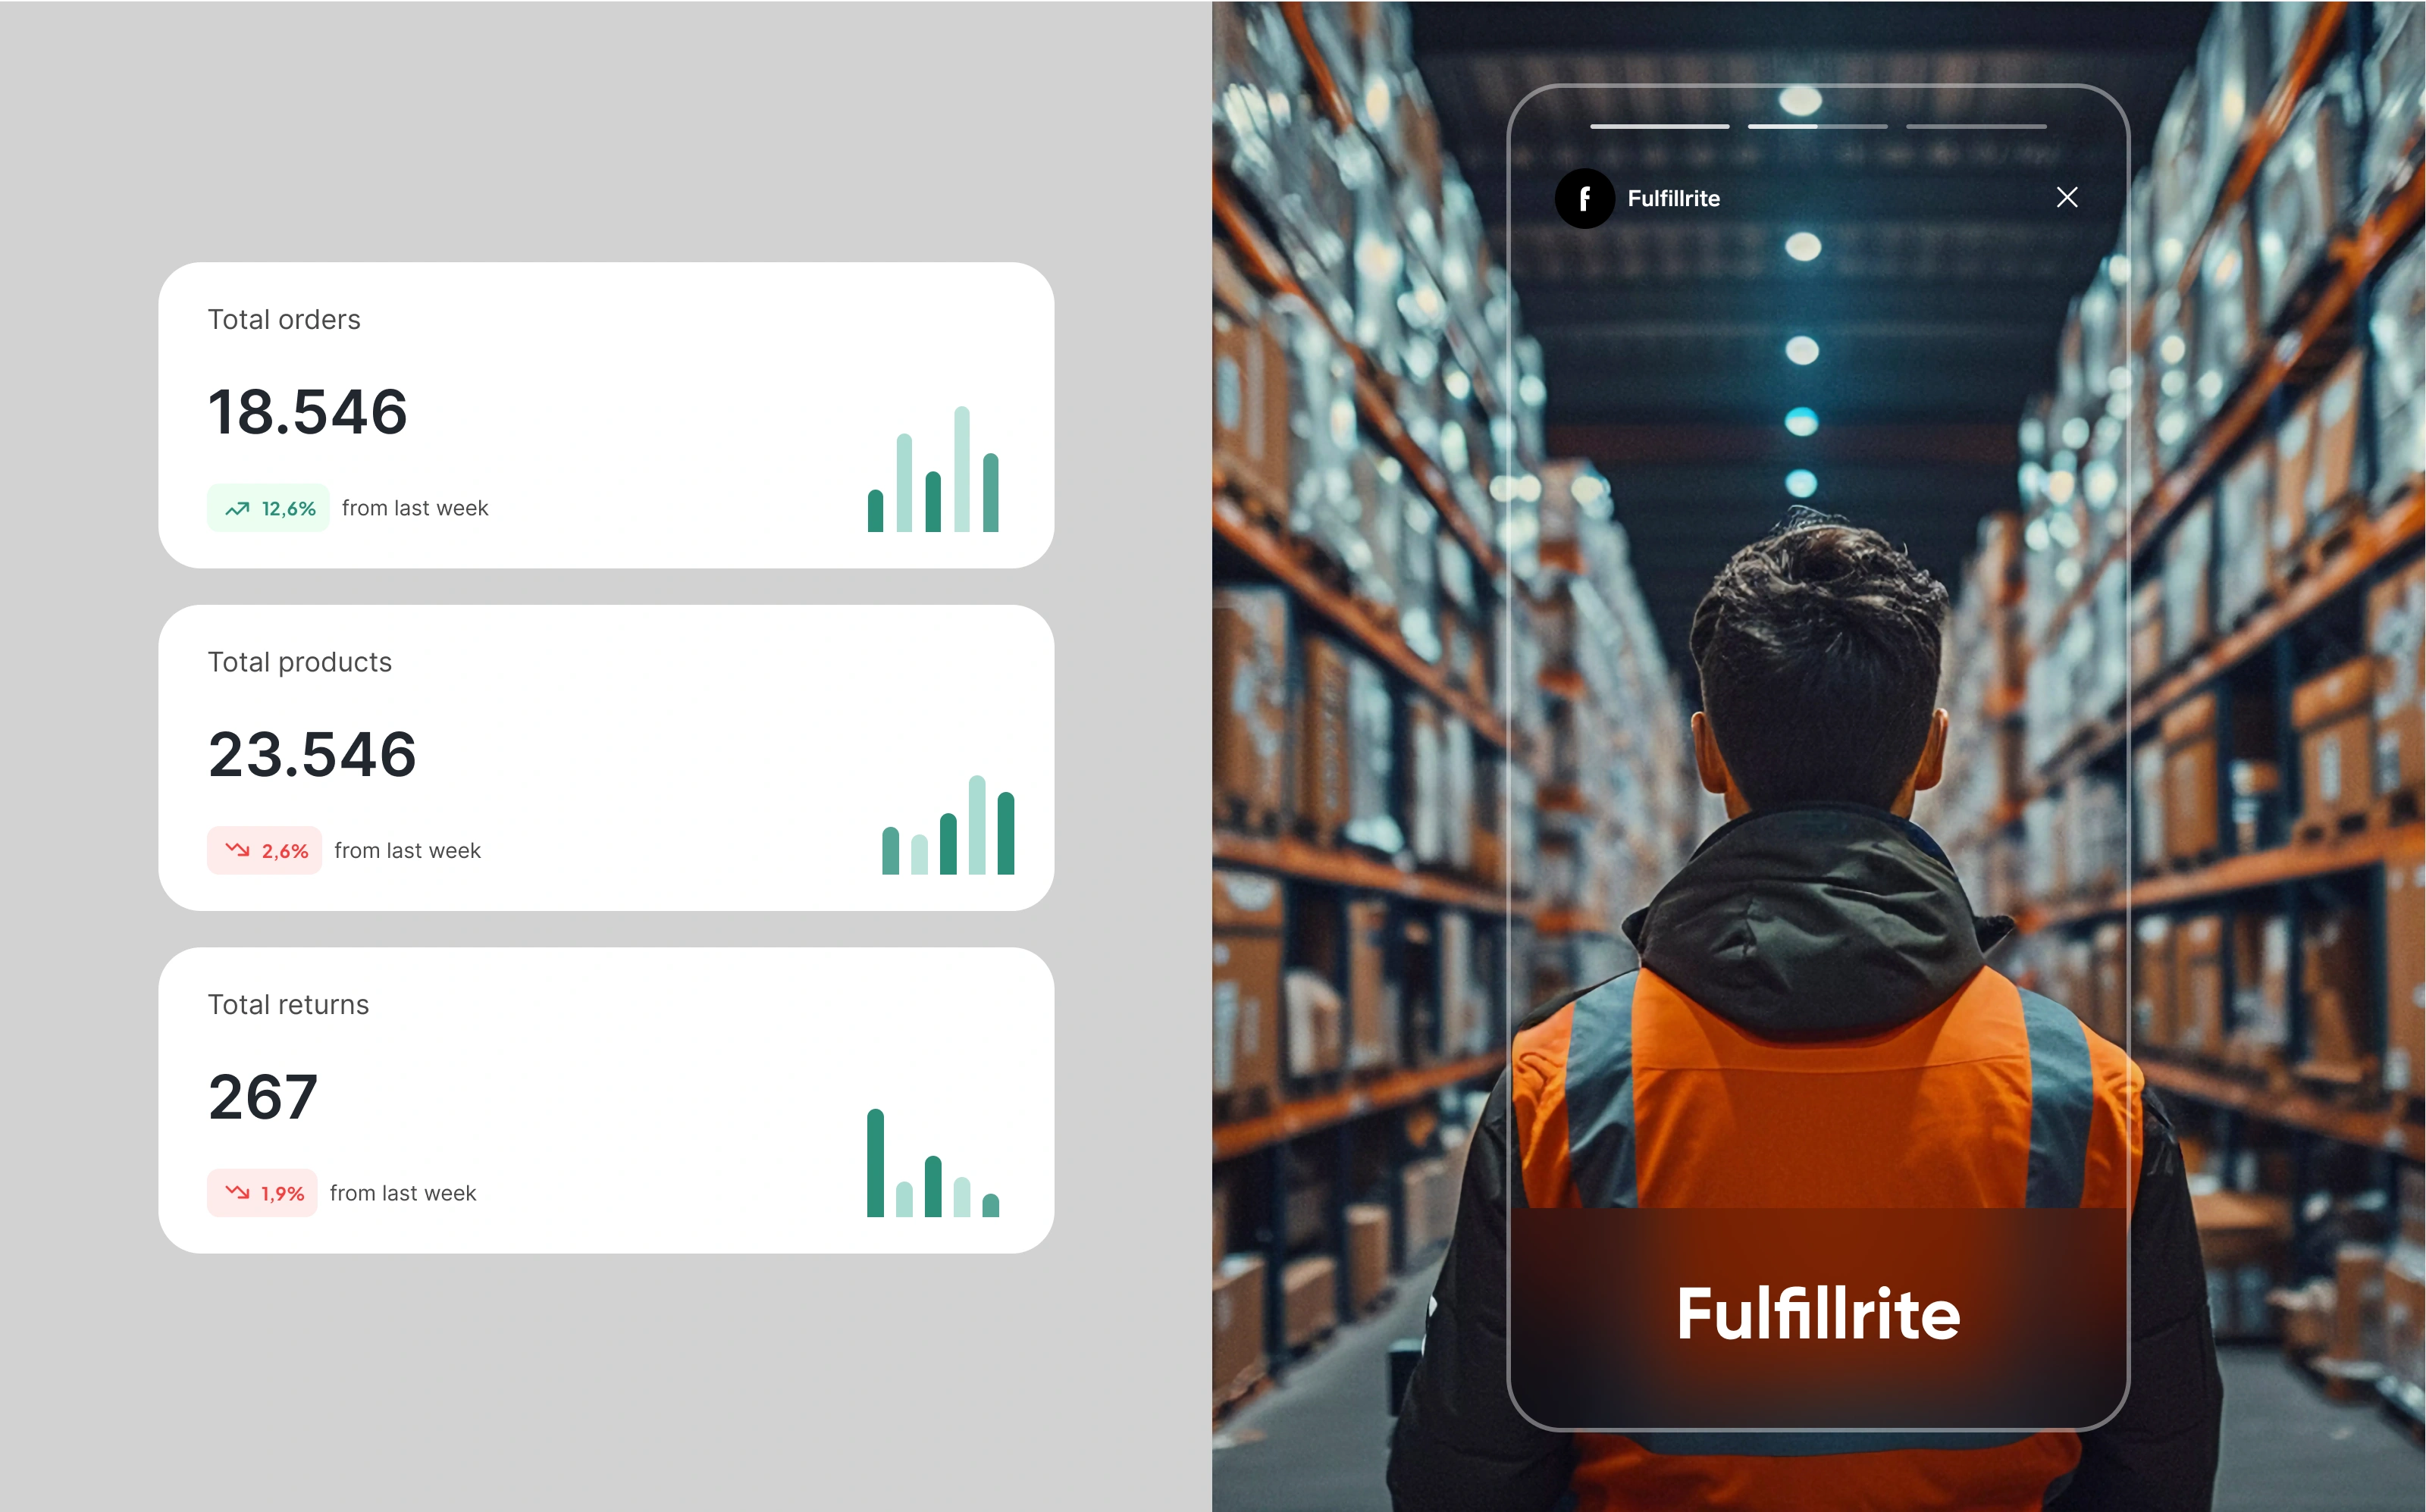This screenshot has height=1512, width=2426.
Task: Open the Fulfillrite round profile avatar
Action: coord(1584,198)
